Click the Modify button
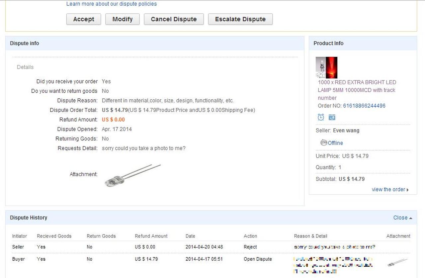 pos(123,19)
